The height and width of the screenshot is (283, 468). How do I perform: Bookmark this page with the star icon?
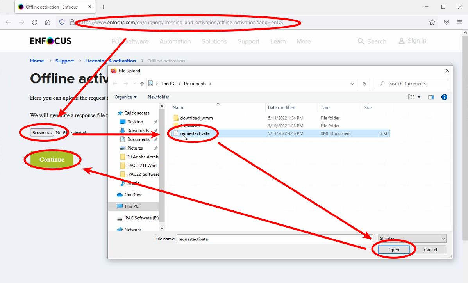[x=432, y=22]
